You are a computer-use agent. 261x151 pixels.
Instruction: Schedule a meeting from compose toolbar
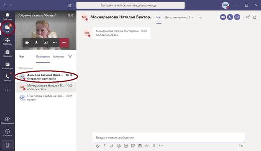(140, 146)
